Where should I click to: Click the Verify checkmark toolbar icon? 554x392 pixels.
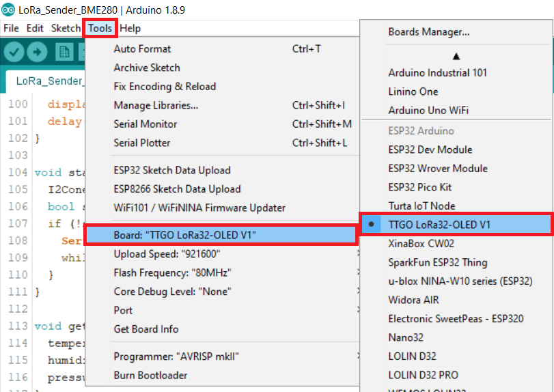point(15,52)
